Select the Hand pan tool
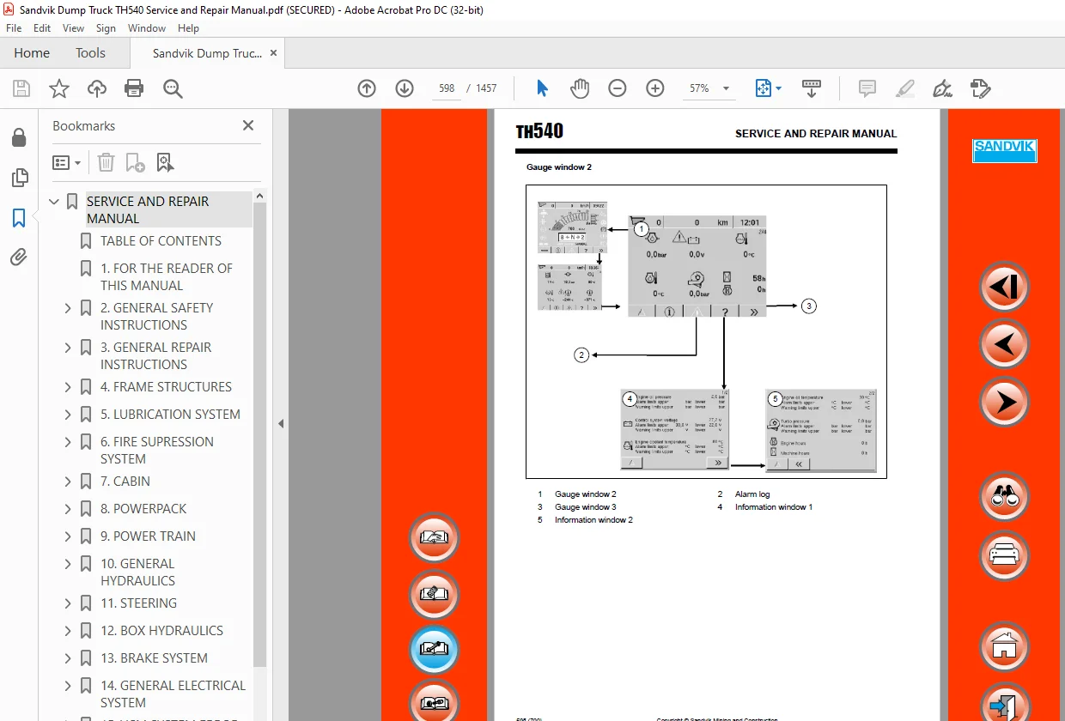Screen dimensions: 1065x721 click(580, 88)
